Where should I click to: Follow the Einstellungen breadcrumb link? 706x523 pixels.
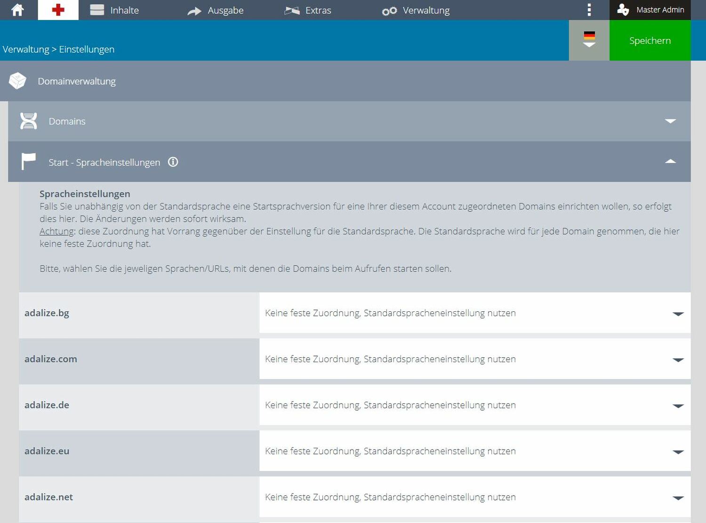click(x=87, y=49)
